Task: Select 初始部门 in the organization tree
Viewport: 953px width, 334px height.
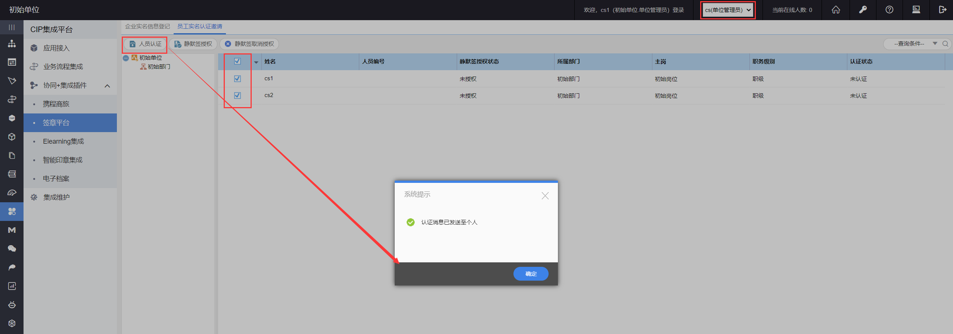Action: 159,67
